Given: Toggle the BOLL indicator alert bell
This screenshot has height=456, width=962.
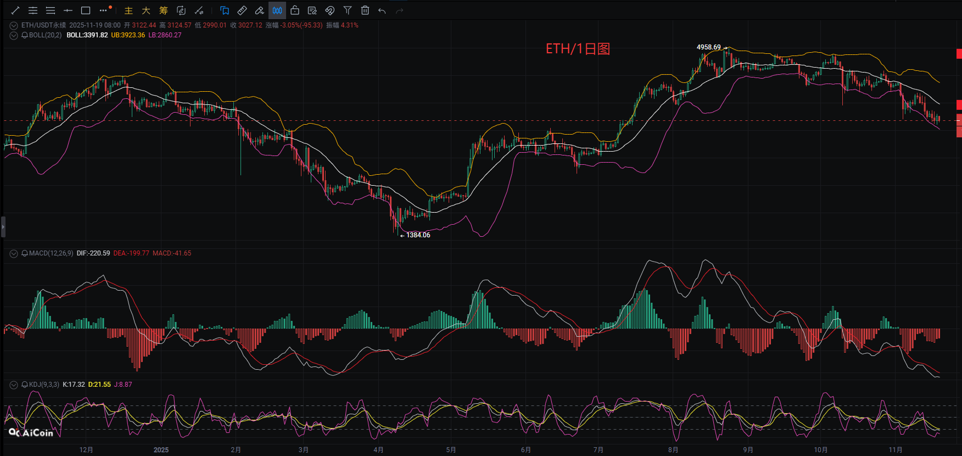Looking at the screenshot, I should tap(25, 35).
